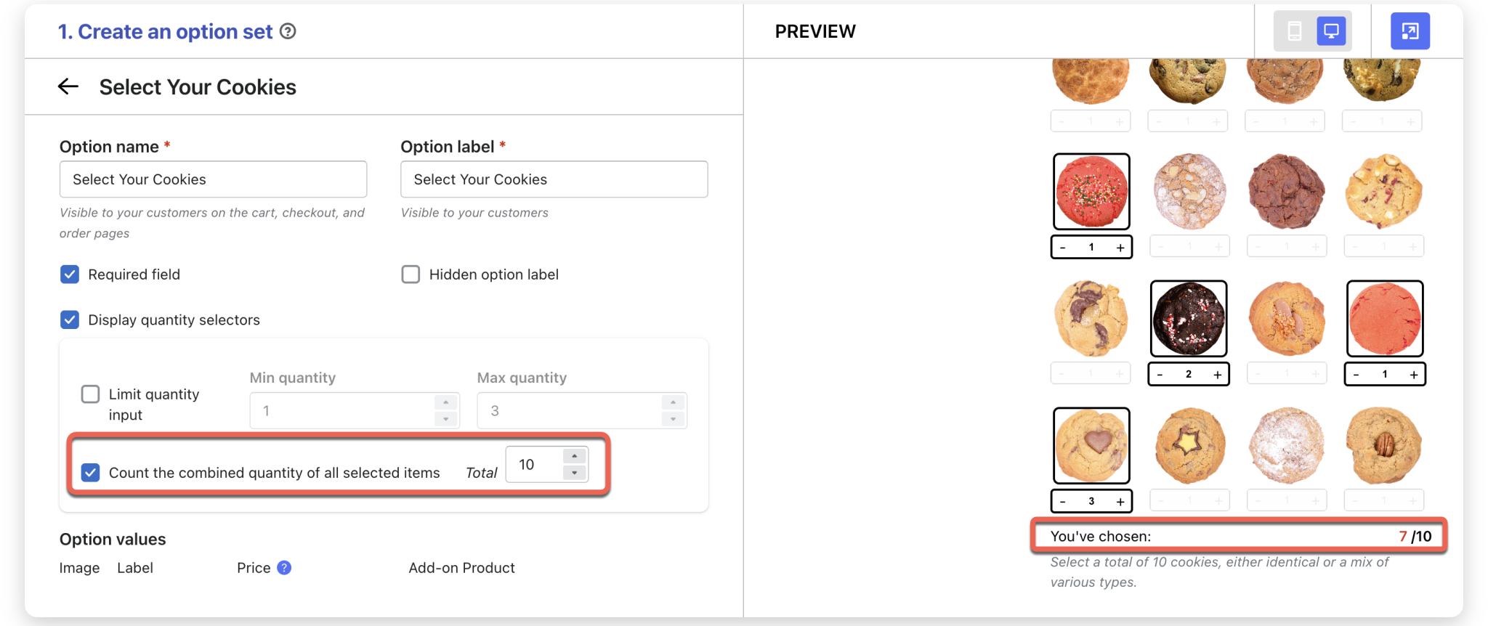Image resolution: width=1488 pixels, height=626 pixels.
Task: Open the 1. Create an option set link
Action: [163, 31]
